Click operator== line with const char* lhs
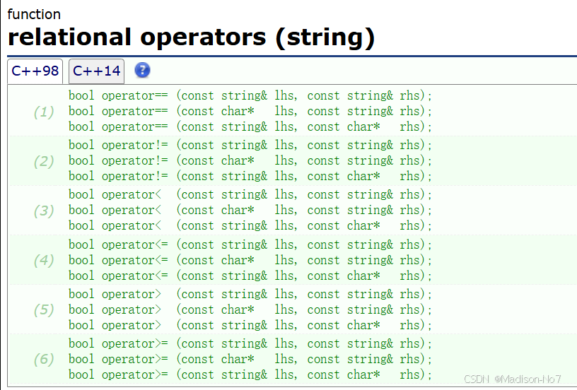This screenshot has width=577, height=390. 250,111
